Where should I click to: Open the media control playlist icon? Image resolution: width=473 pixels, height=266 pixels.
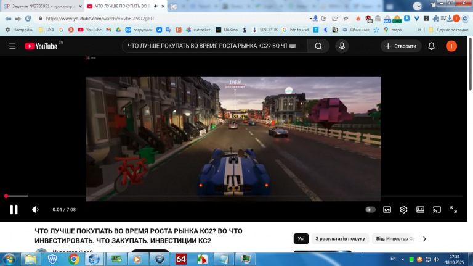coord(443,19)
